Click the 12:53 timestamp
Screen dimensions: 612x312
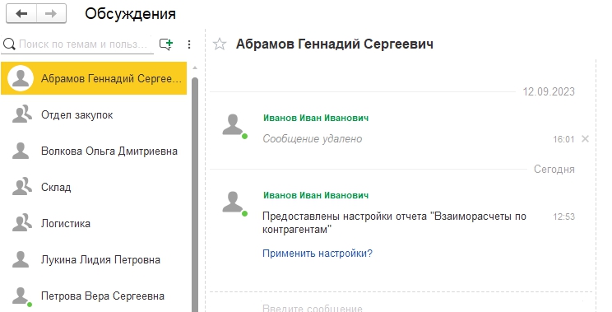click(563, 217)
